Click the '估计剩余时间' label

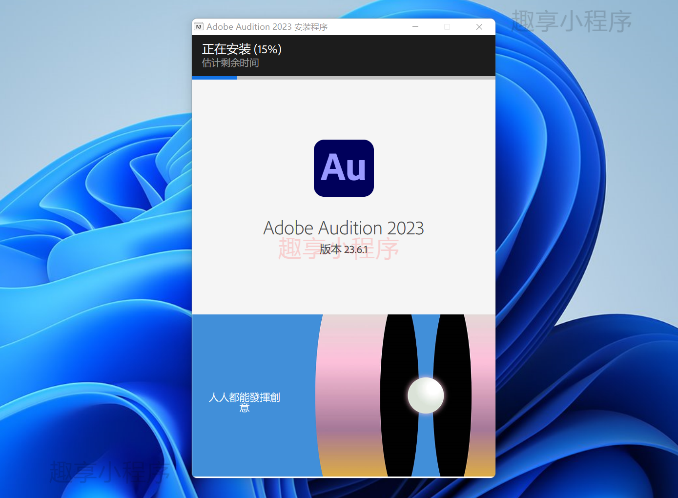[230, 63]
